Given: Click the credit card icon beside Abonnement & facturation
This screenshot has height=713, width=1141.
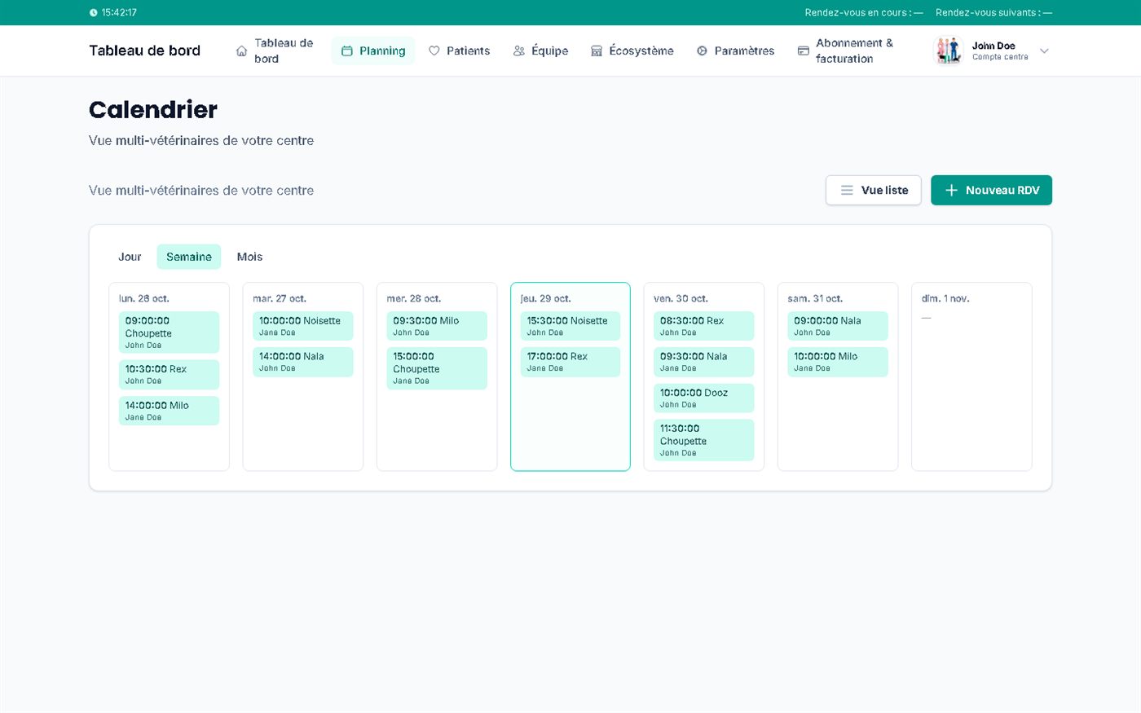Looking at the screenshot, I should pyautogui.click(x=803, y=51).
